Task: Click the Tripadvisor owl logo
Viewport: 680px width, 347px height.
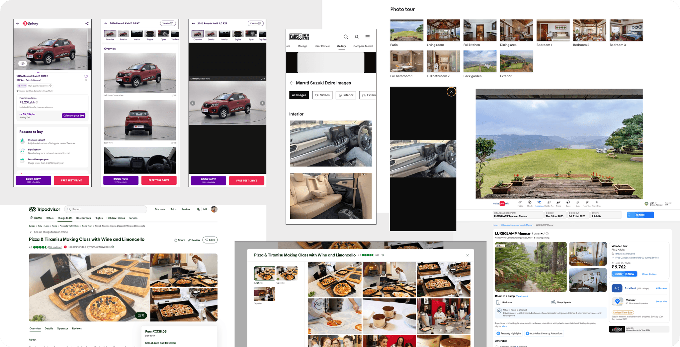Action: point(33,209)
